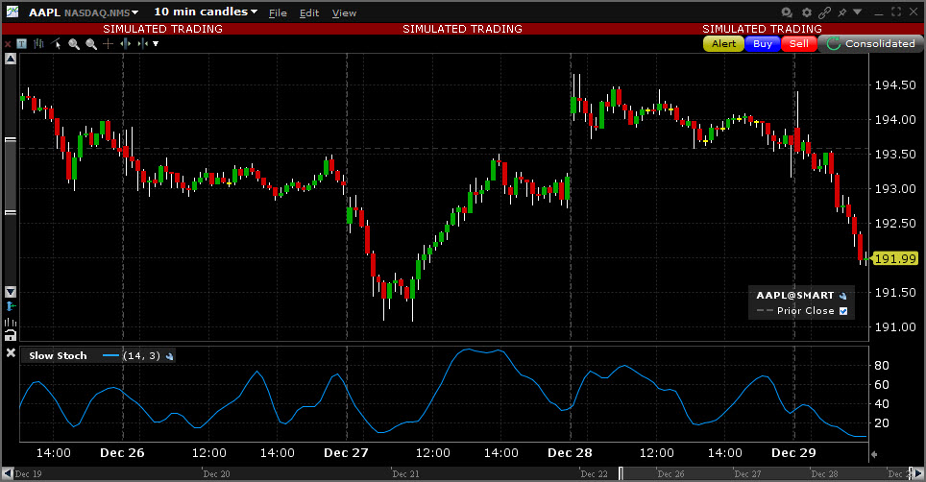Click the window link chain icon
The height and width of the screenshot is (482, 926).
824,12
